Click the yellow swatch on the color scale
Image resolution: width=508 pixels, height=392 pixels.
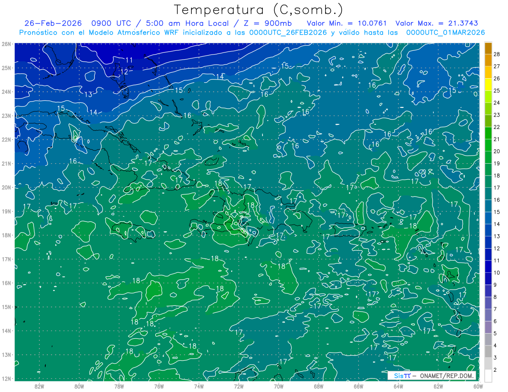click(488, 84)
